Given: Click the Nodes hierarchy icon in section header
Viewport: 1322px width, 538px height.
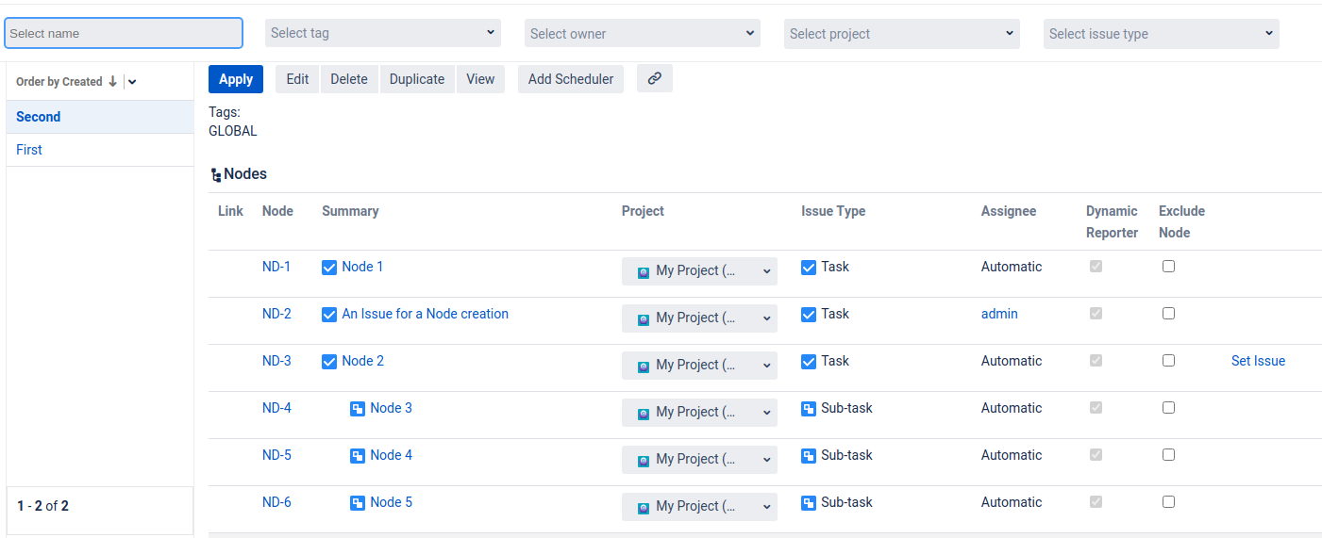Looking at the screenshot, I should tap(216, 174).
